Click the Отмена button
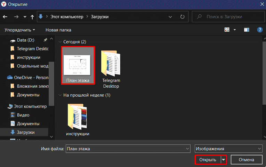Screen dimensions: 266x167 [x=246, y=160]
